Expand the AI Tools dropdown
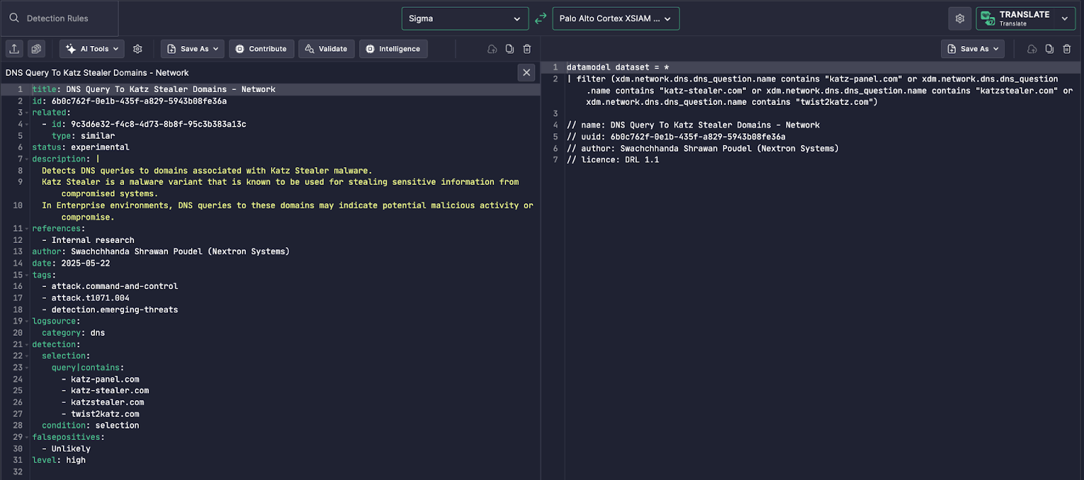The height and width of the screenshot is (480, 1084). click(92, 49)
